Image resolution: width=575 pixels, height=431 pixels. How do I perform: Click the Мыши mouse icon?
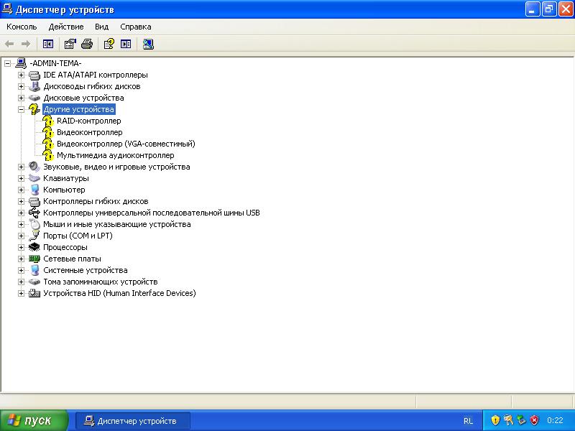[34, 224]
